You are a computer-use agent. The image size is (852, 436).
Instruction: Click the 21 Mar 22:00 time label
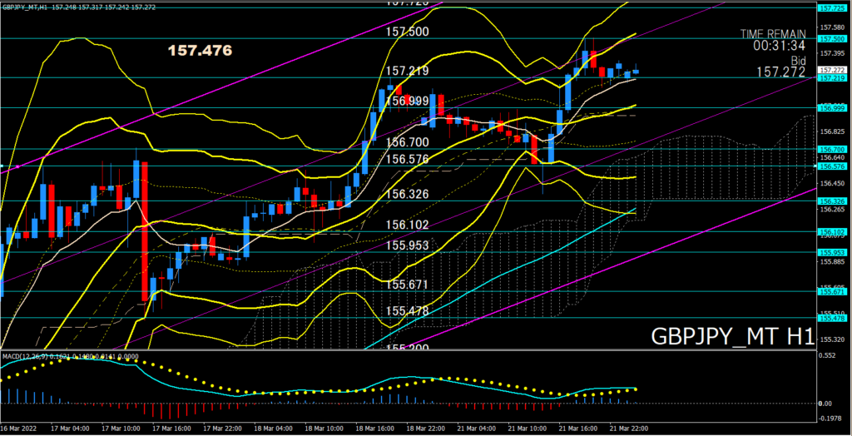coord(627,429)
